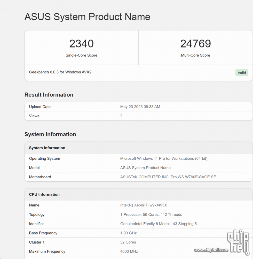Select GenuineIntel Family 6 Model 143 Stepping 6
This screenshot has height=259, width=253.
[159, 224]
